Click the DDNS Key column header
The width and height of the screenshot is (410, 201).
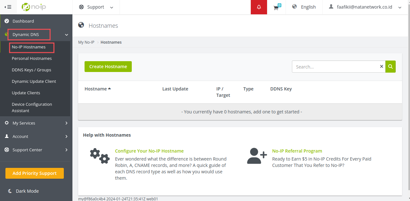point(281,89)
